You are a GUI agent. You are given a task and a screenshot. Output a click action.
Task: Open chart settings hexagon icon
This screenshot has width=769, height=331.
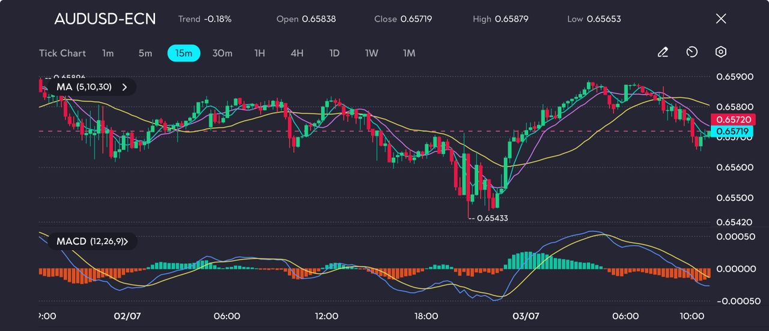click(x=721, y=53)
